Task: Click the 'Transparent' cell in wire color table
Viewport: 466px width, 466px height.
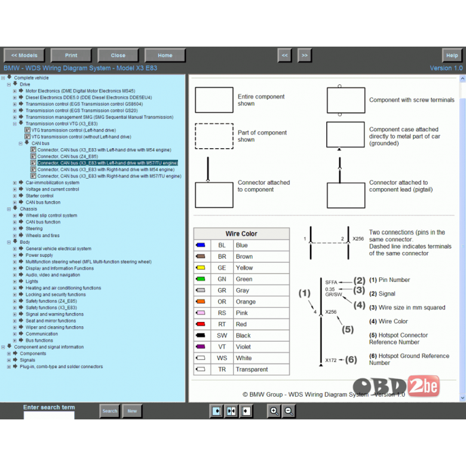Action: click(261, 369)
